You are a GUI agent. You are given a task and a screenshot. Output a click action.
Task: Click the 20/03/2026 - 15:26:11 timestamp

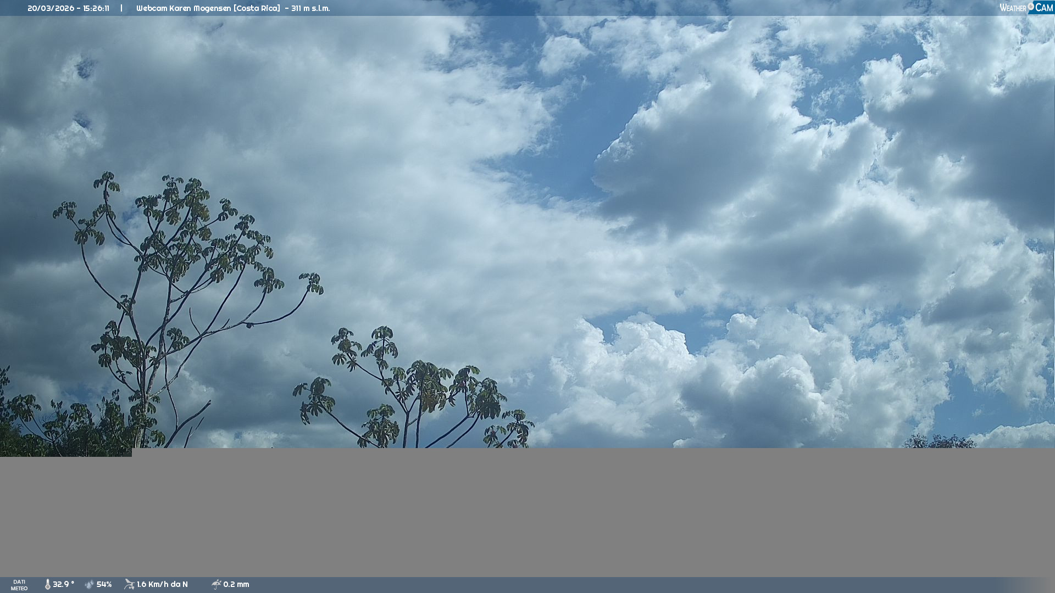tap(68, 8)
